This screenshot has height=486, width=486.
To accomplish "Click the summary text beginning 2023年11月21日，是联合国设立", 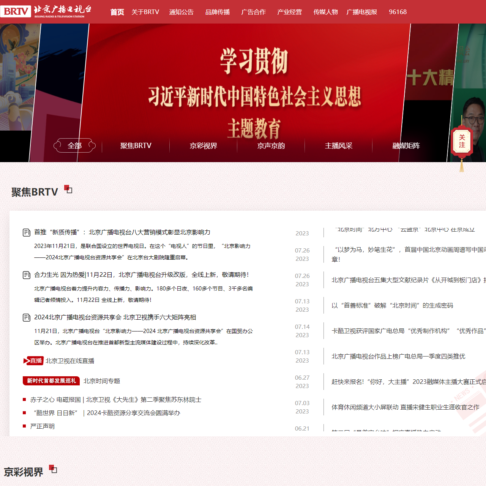I will coord(142,252).
